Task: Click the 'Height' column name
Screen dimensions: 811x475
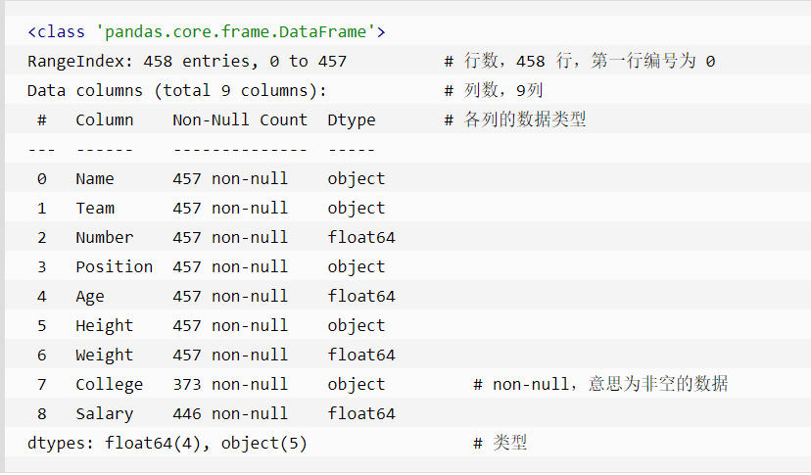Action: click(104, 325)
